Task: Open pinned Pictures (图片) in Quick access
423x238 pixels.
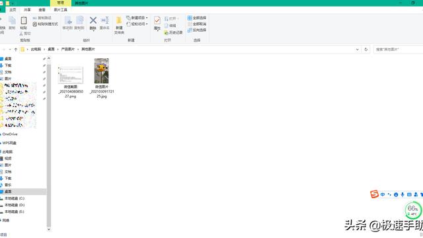Action: pos(8,79)
